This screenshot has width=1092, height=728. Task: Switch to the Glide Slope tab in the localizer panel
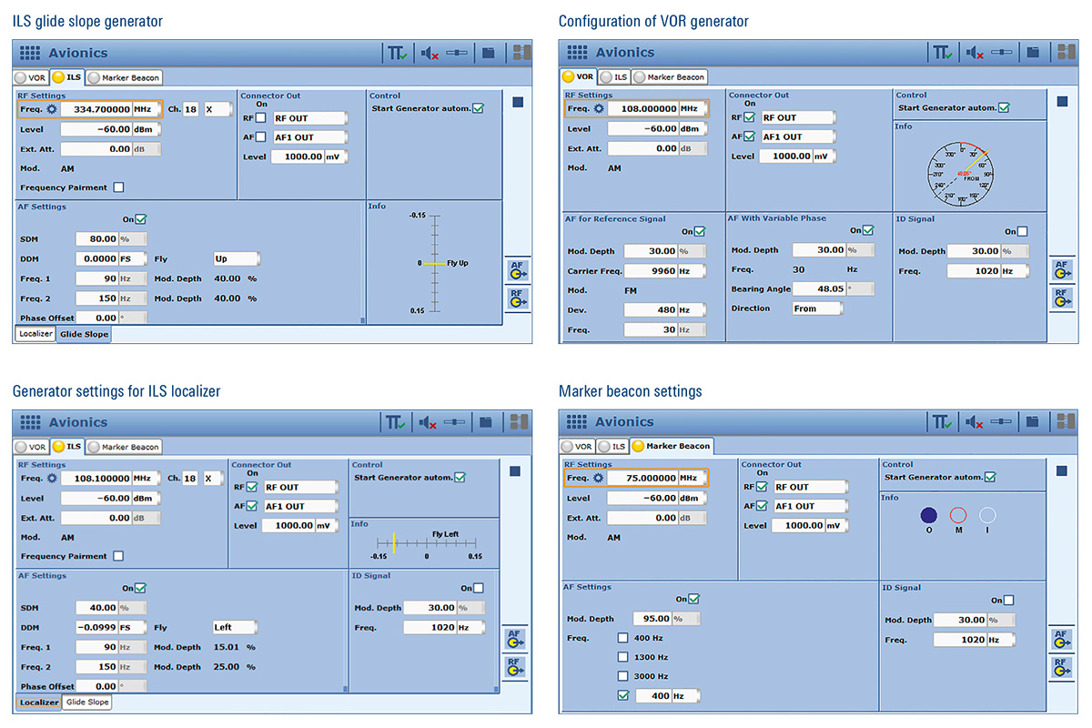pyautogui.click(x=87, y=703)
